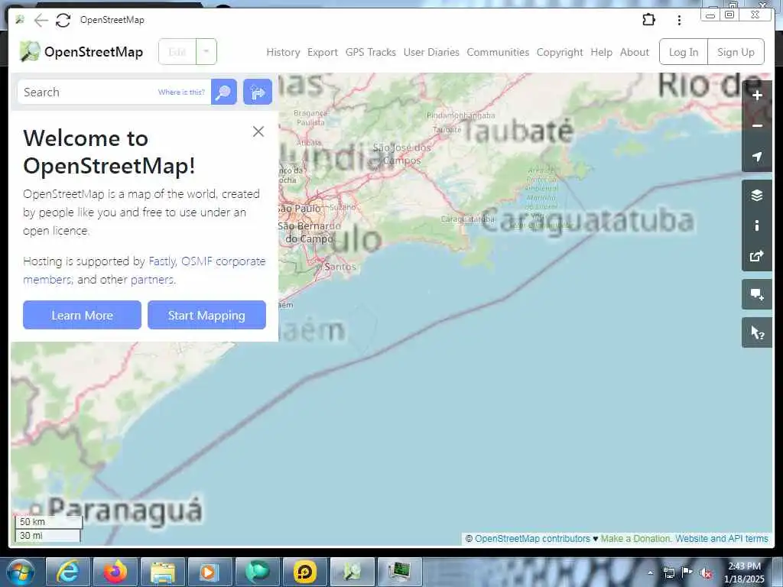The width and height of the screenshot is (783, 587).
Task: Click the Start Mapping button
Action: pos(206,315)
